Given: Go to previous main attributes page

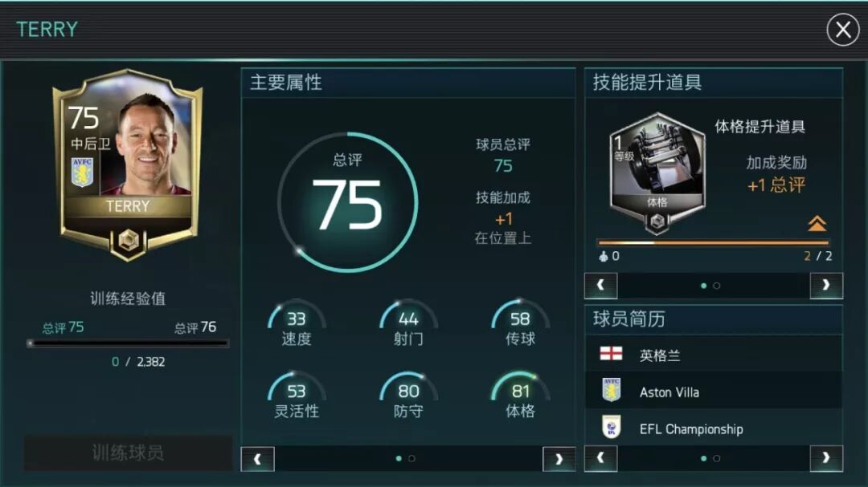Looking at the screenshot, I should [x=257, y=459].
